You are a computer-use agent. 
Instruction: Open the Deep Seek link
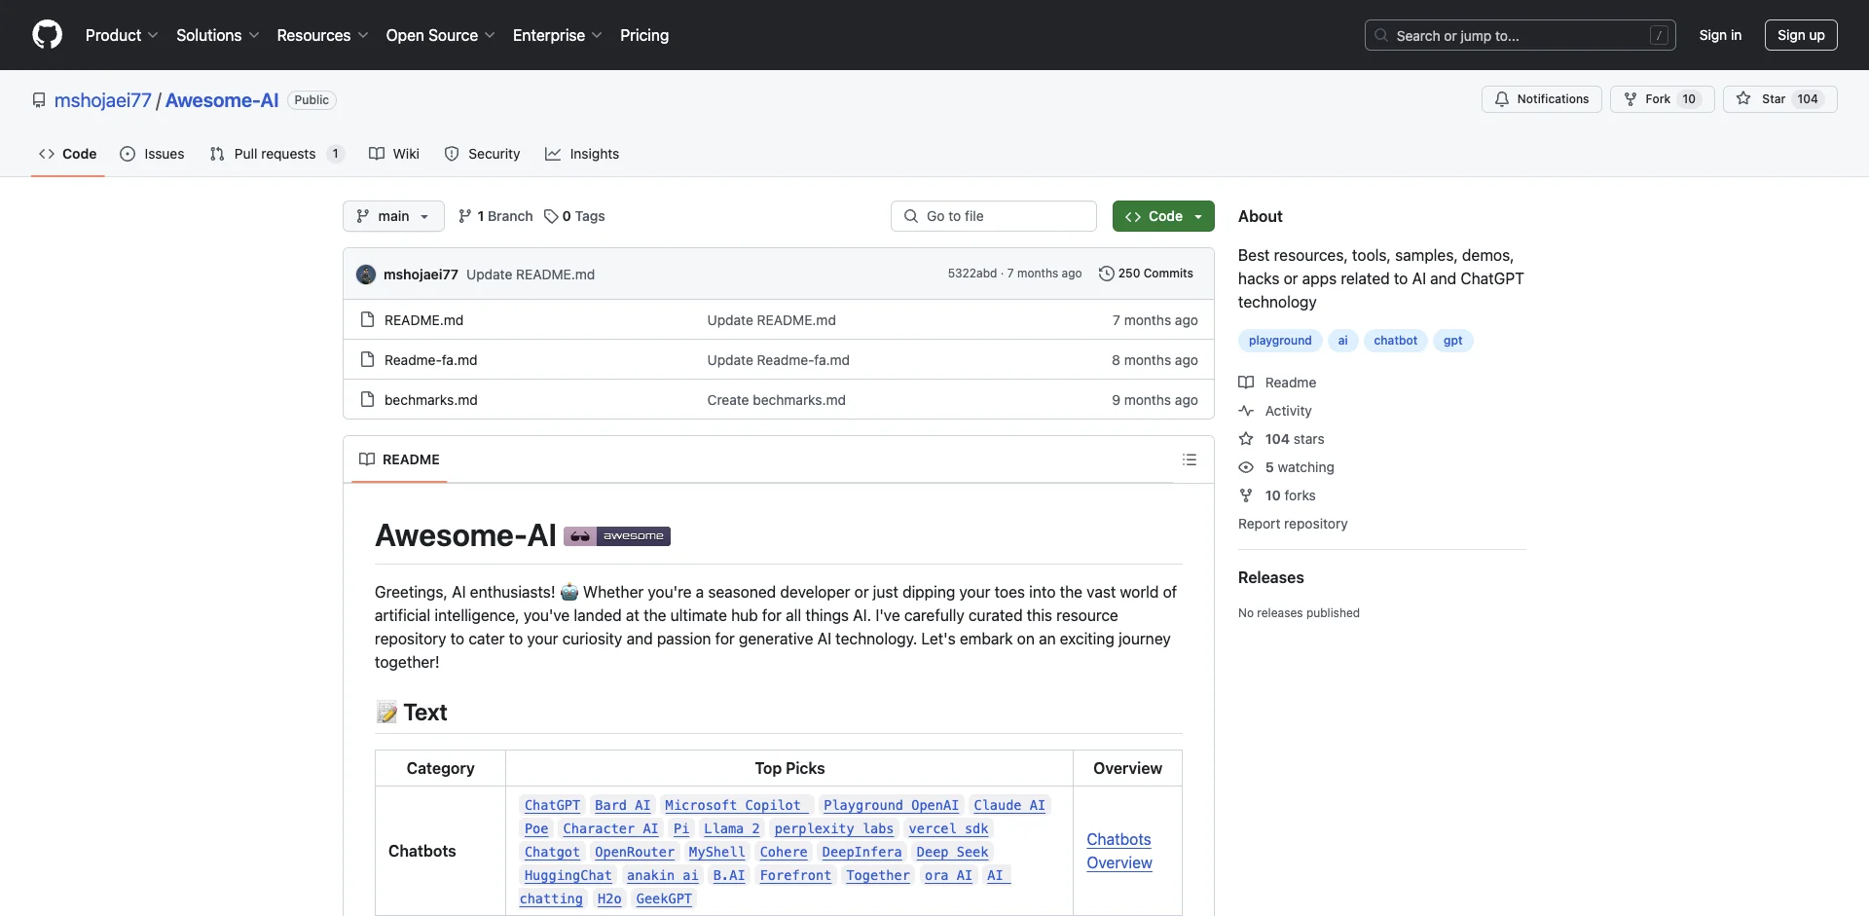[x=952, y=852]
